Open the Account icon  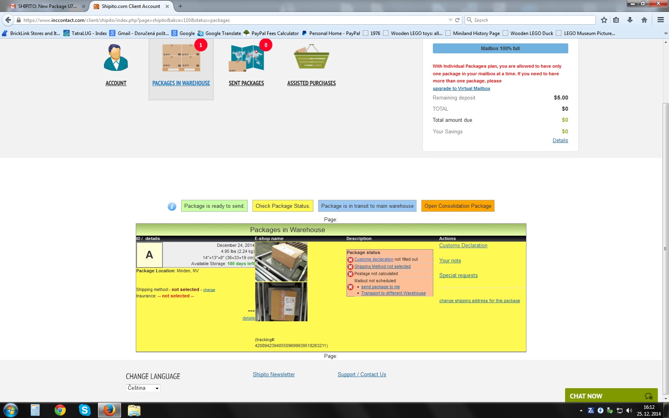pos(116,58)
